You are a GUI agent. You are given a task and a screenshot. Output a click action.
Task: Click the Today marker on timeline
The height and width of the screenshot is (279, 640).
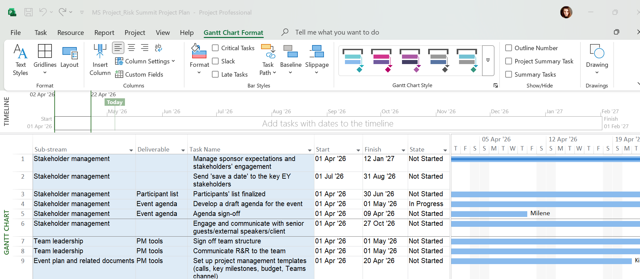click(x=115, y=102)
